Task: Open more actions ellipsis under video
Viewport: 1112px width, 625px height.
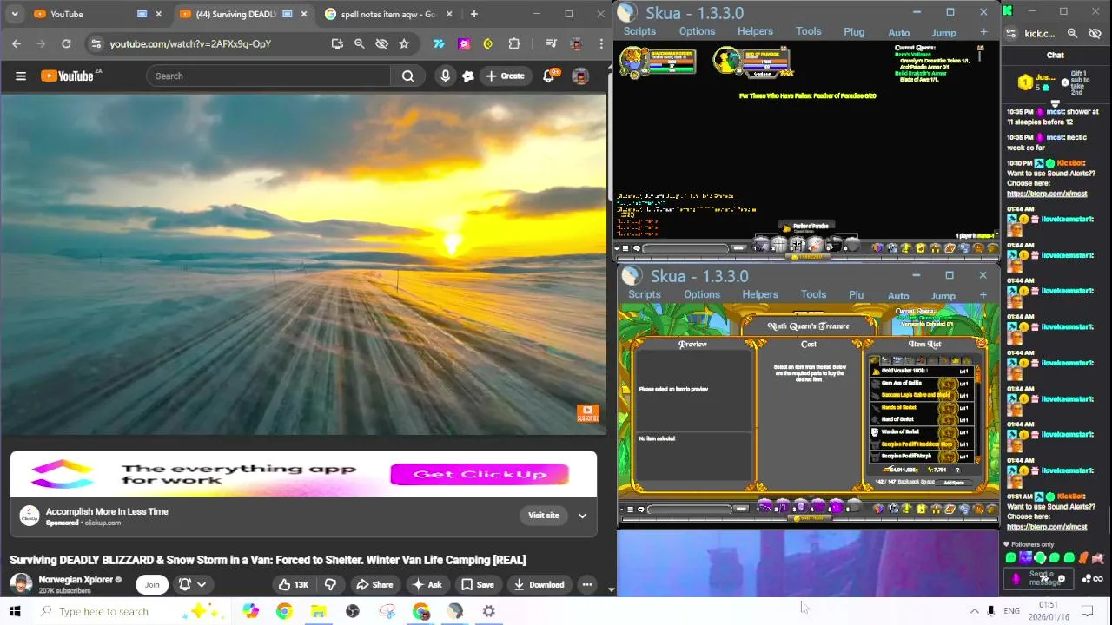Action: click(587, 584)
